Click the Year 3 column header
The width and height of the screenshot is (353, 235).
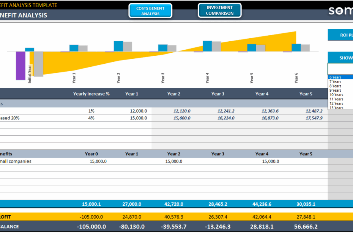[217, 94]
